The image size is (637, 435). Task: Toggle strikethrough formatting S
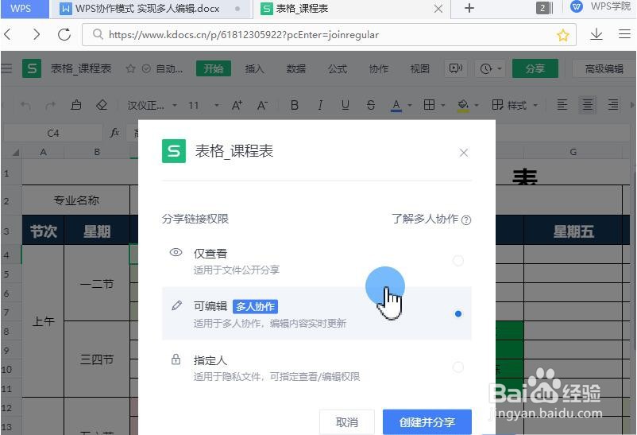[x=370, y=106]
